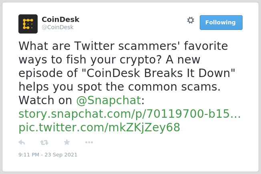Toggle the blue Following button

click(221, 23)
